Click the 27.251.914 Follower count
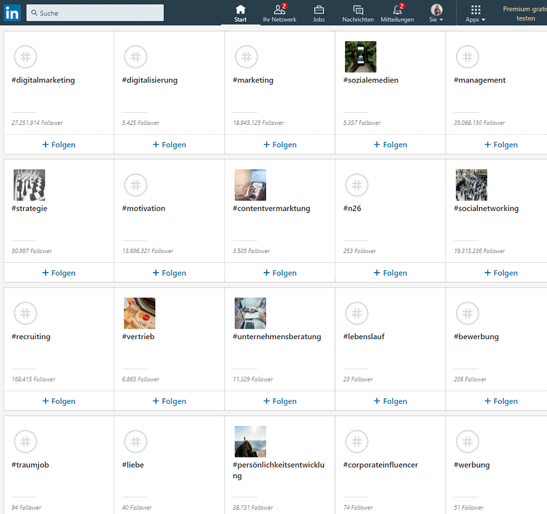547x514 pixels. (38, 122)
